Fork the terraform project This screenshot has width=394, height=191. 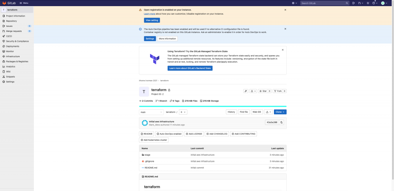[278, 91]
